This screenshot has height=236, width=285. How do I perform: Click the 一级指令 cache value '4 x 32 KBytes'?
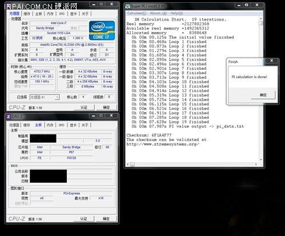[87, 77]
